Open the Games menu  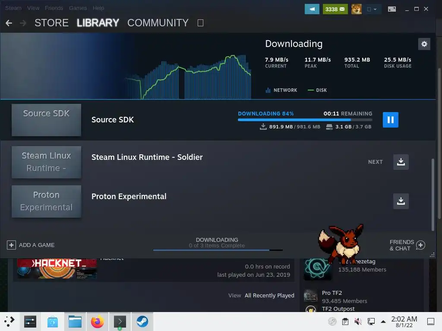point(78,8)
